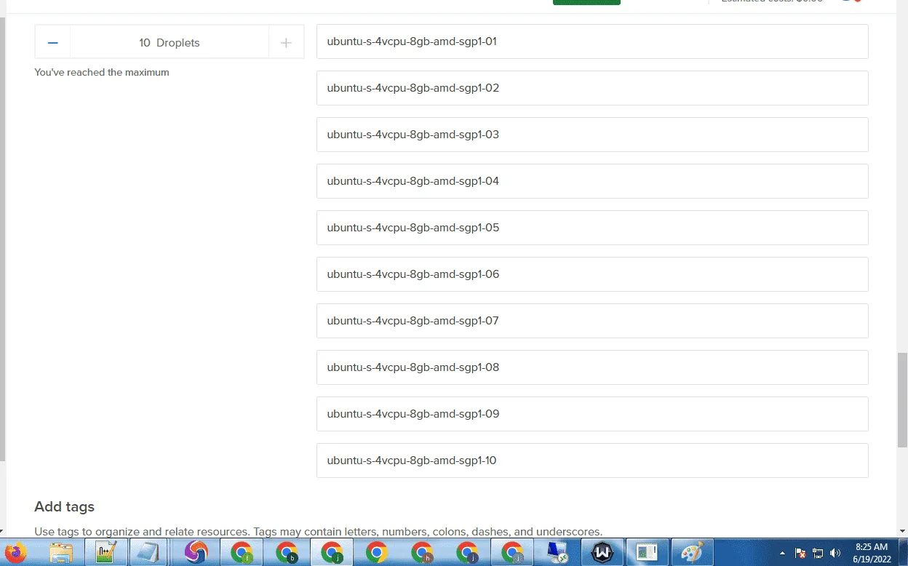Switch to Chrome with green j badge
This screenshot has height=566, width=908.
click(332, 553)
